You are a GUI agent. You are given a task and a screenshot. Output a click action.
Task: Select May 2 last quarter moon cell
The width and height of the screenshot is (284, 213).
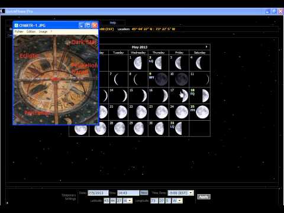(x=159, y=63)
